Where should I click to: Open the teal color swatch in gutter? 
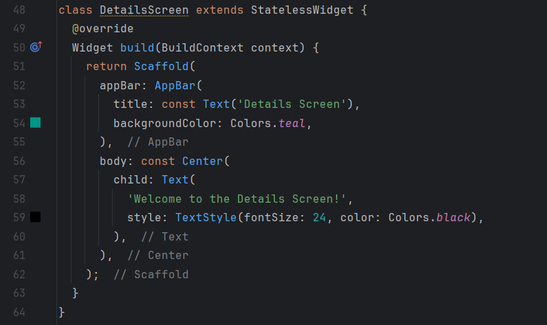[x=35, y=123]
